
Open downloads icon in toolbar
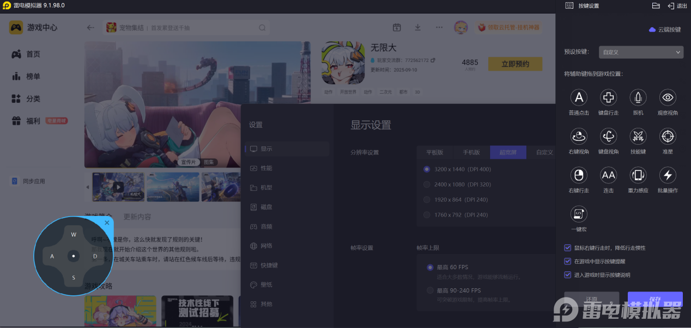417,28
